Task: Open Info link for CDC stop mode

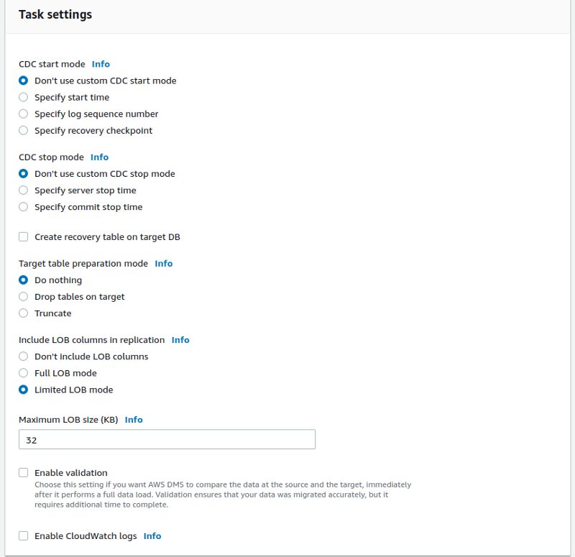Action: pyautogui.click(x=99, y=157)
